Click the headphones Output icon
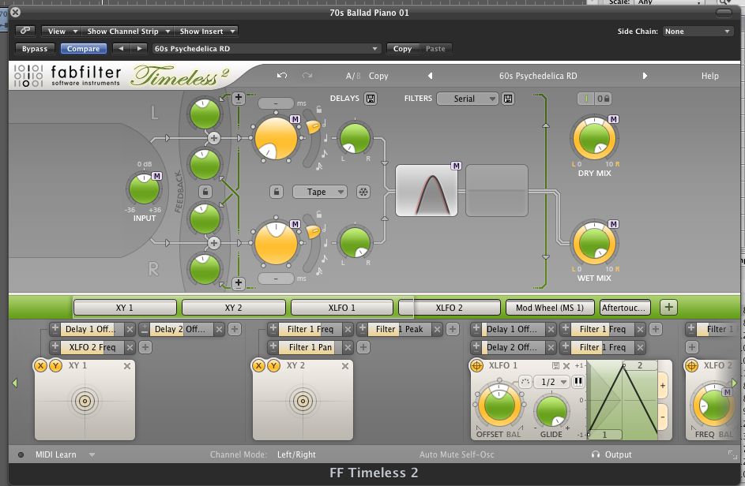The image size is (745, 486). (596, 454)
